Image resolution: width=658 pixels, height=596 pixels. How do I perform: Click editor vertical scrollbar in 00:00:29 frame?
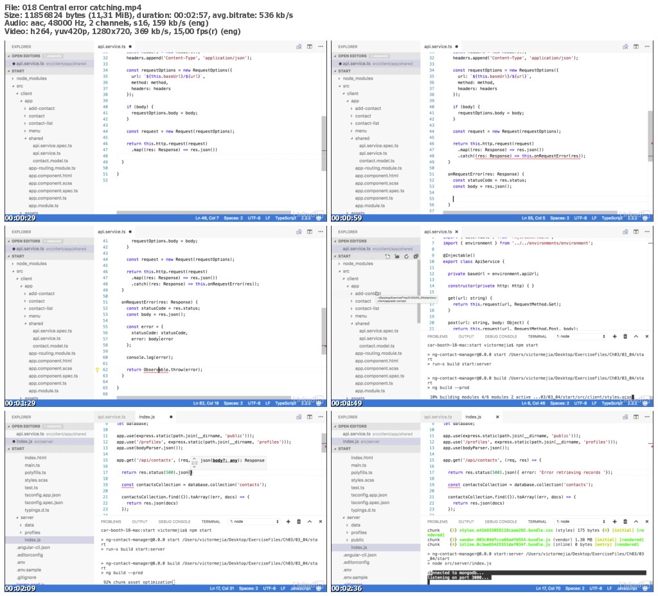tap(324, 143)
